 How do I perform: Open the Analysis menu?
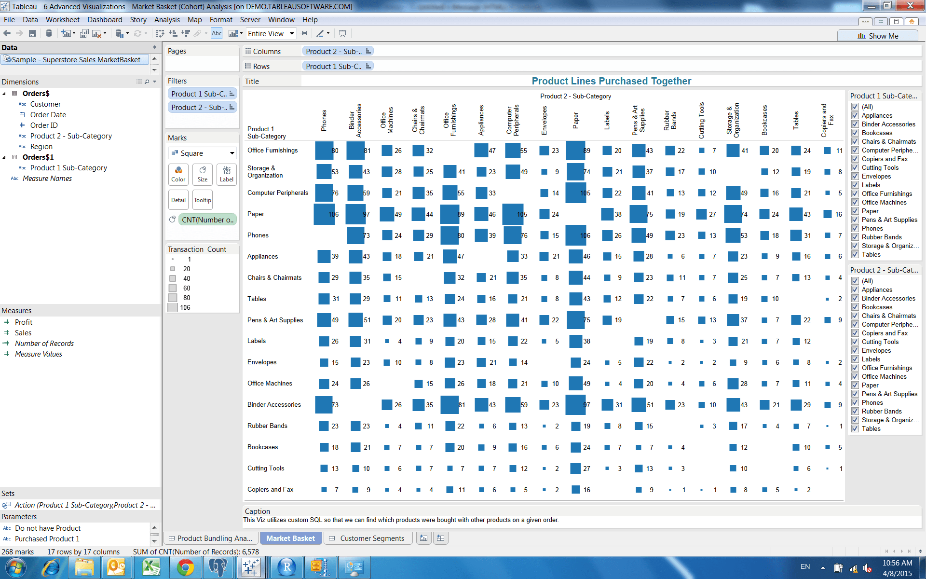point(167,20)
